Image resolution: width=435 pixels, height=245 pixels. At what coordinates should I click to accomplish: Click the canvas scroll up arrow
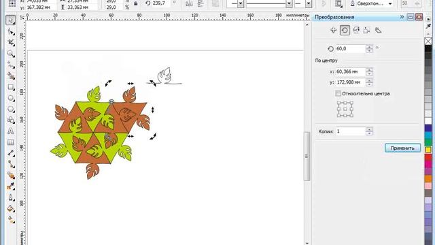[x=307, y=25]
